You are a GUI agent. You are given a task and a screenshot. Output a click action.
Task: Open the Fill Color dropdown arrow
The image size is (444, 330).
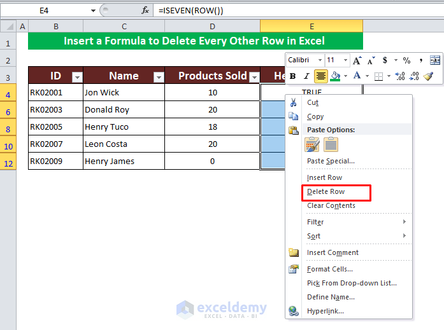(x=345, y=76)
